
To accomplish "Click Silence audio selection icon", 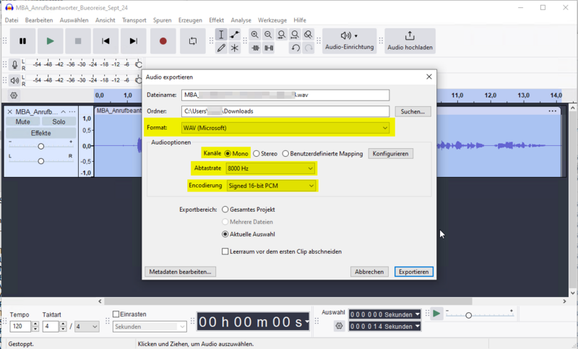I will coord(269,48).
